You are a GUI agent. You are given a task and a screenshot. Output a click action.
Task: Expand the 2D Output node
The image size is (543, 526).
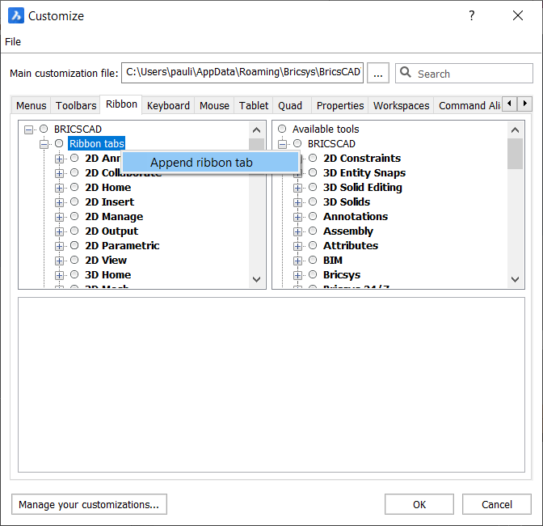[x=59, y=231]
